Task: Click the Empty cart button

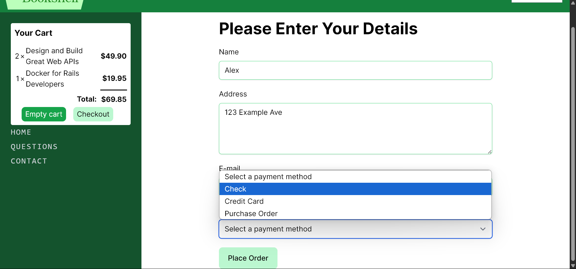Action: click(44, 114)
